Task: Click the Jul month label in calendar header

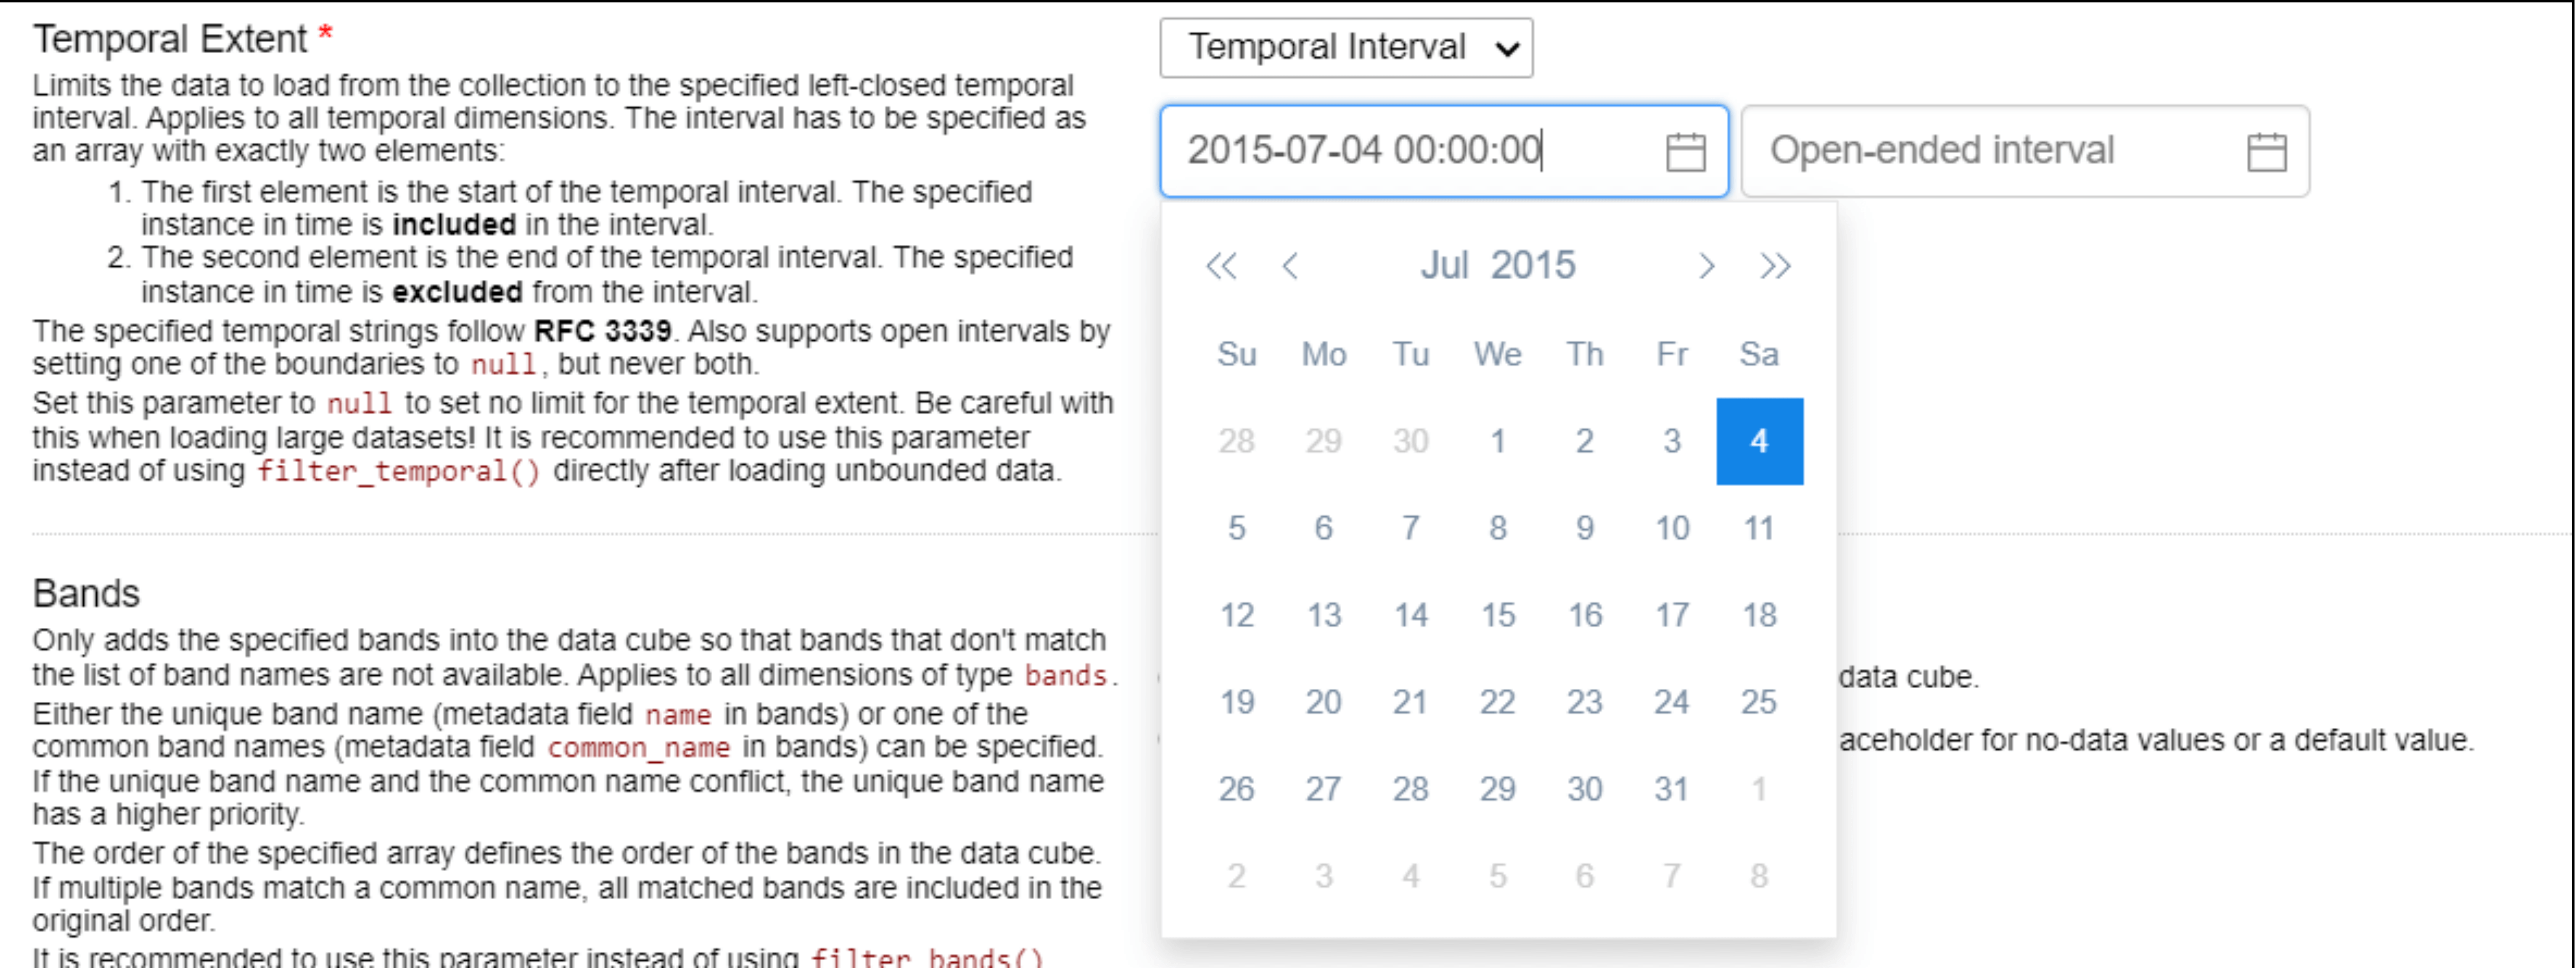Action: point(1444,266)
